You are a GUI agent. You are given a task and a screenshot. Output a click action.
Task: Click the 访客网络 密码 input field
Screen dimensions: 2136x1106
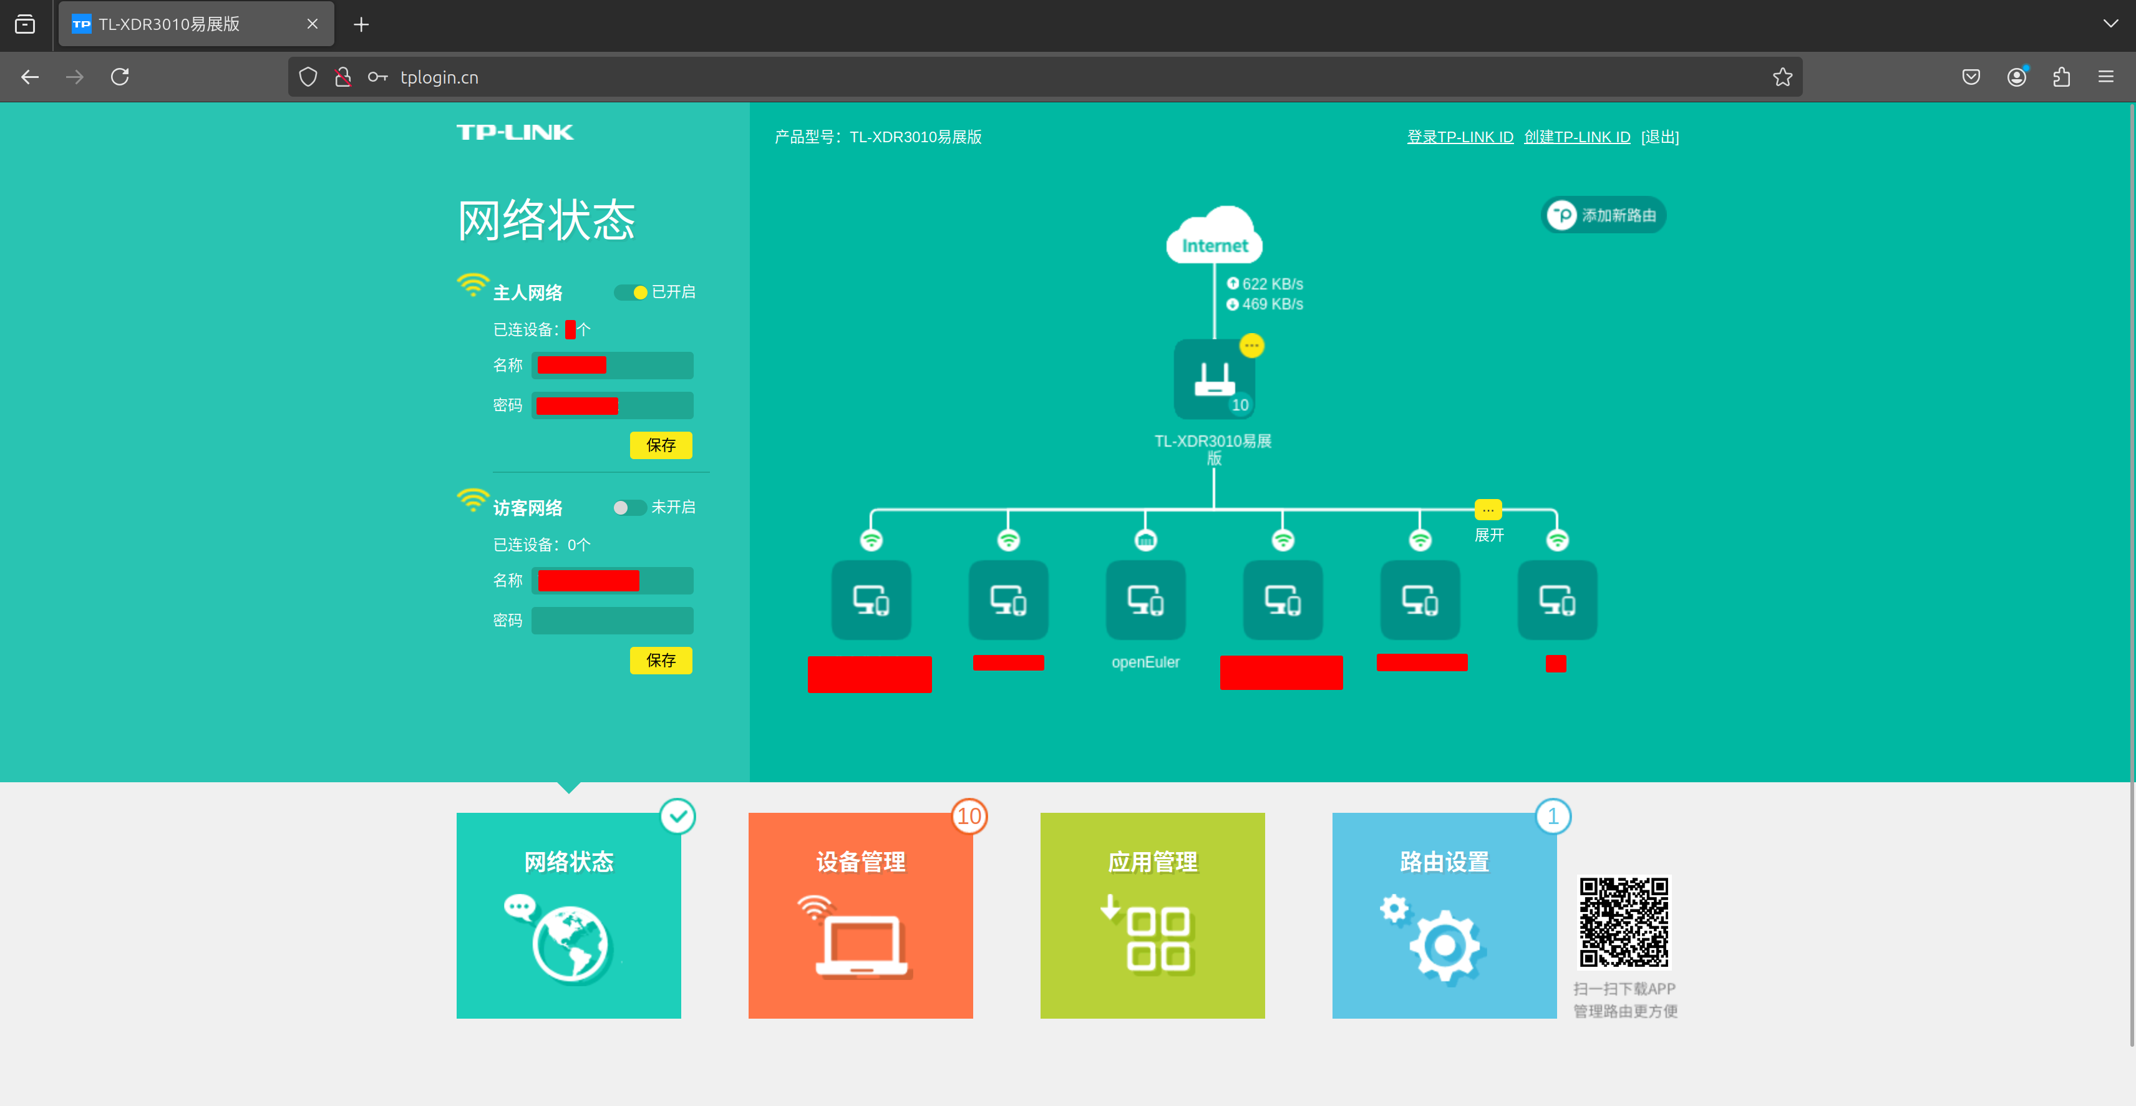click(612, 621)
